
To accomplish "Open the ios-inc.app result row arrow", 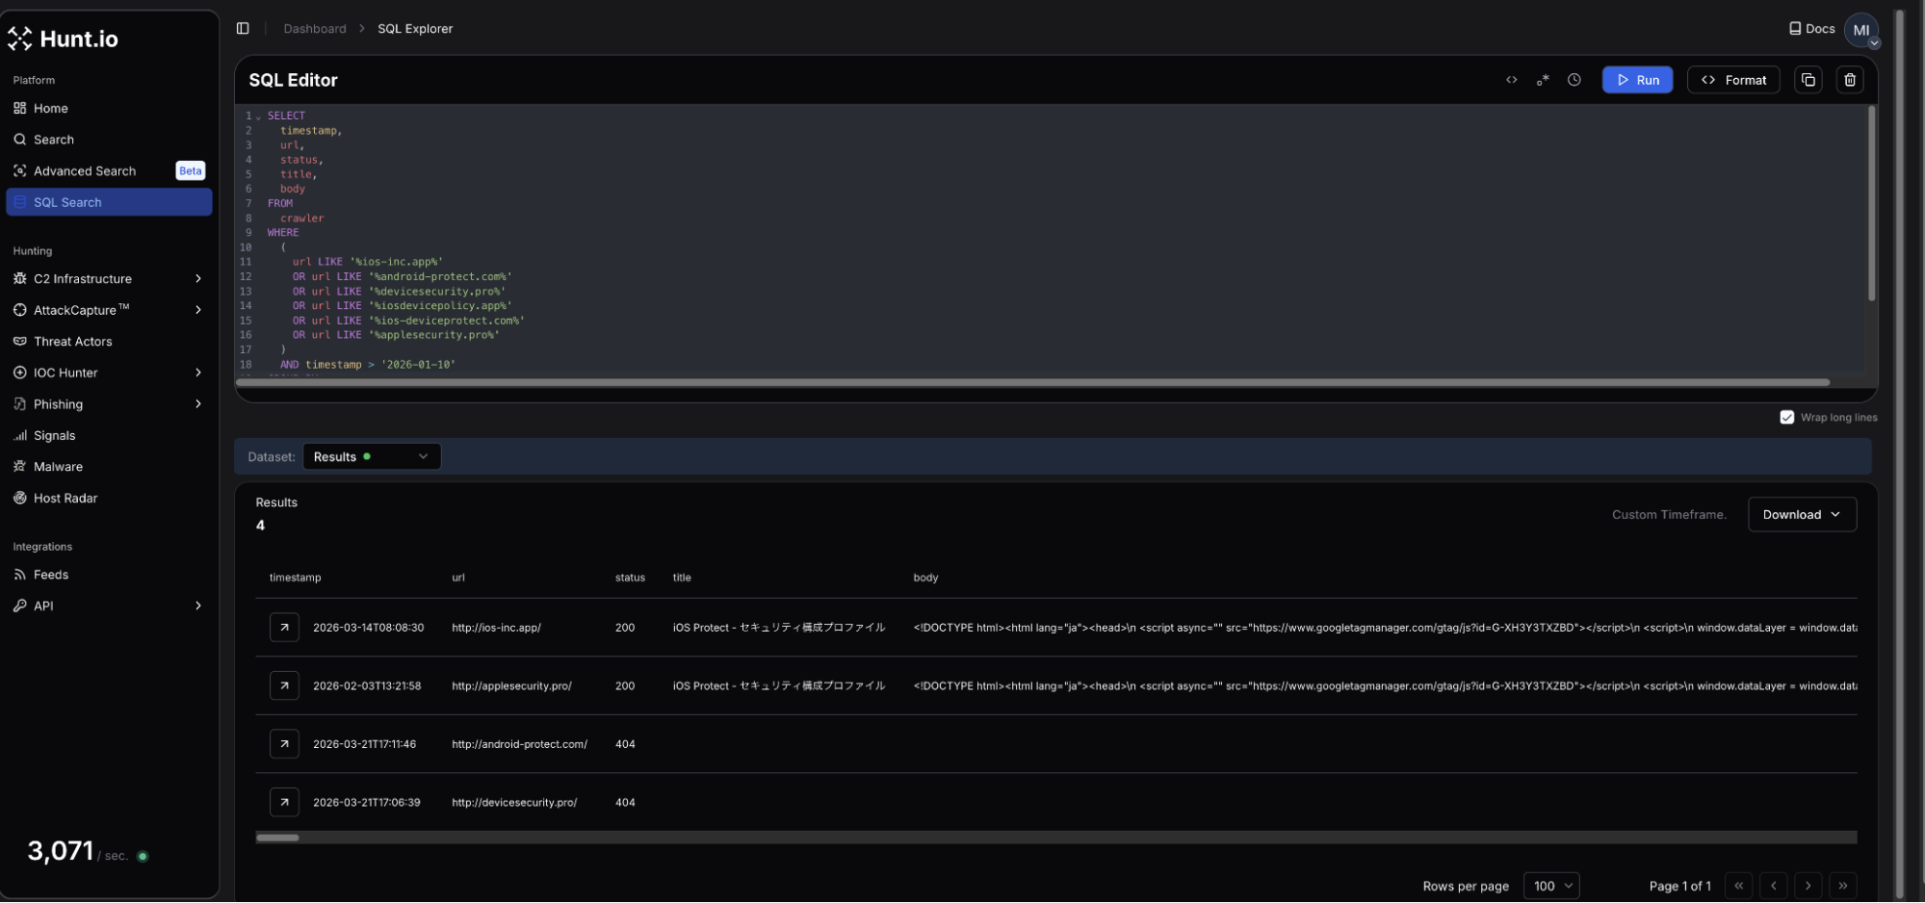I will coord(284,628).
